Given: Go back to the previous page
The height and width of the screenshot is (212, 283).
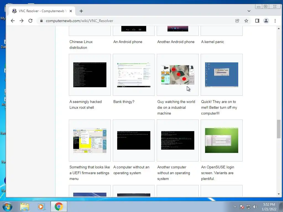Looking at the screenshot, I should point(13,21).
